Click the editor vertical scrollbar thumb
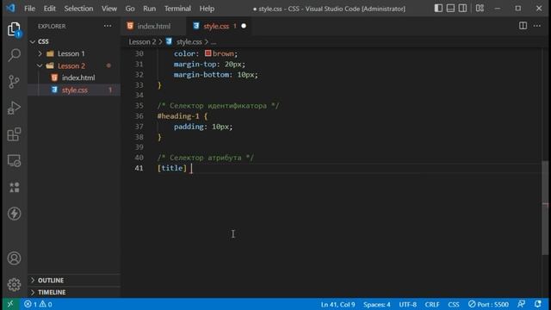Viewport: 551px width, 310px height. (x=545, y=208)
